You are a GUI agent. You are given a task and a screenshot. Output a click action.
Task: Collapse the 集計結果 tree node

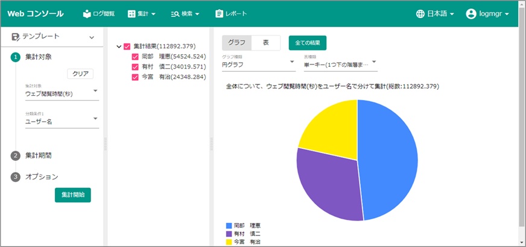pos(118,46)
